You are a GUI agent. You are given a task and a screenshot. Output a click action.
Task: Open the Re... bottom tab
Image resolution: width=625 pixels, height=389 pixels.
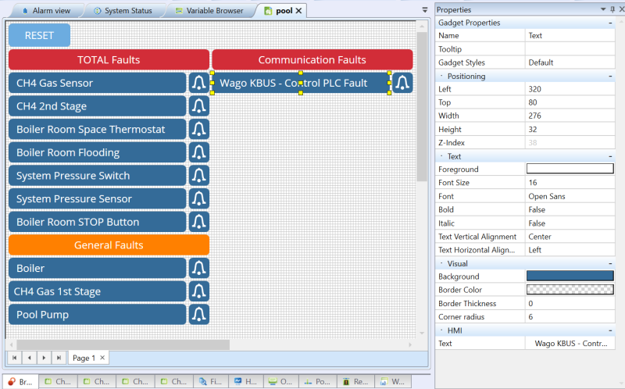pyautogui.click(x=355, y=381)
